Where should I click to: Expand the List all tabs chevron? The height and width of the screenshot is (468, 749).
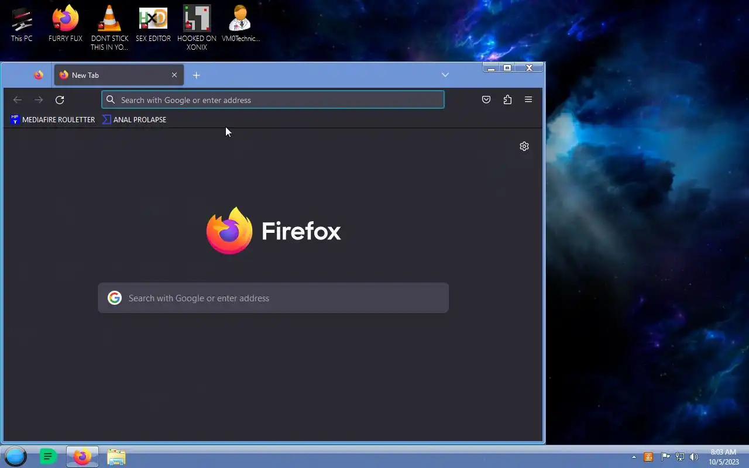pos(445,75)
